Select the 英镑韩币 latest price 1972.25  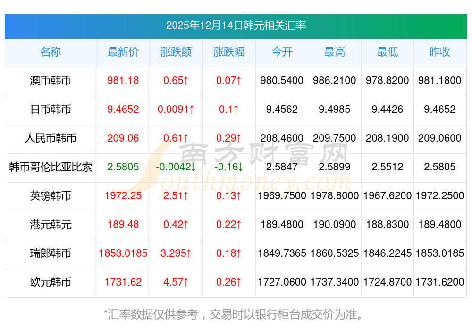pos(123,196)
